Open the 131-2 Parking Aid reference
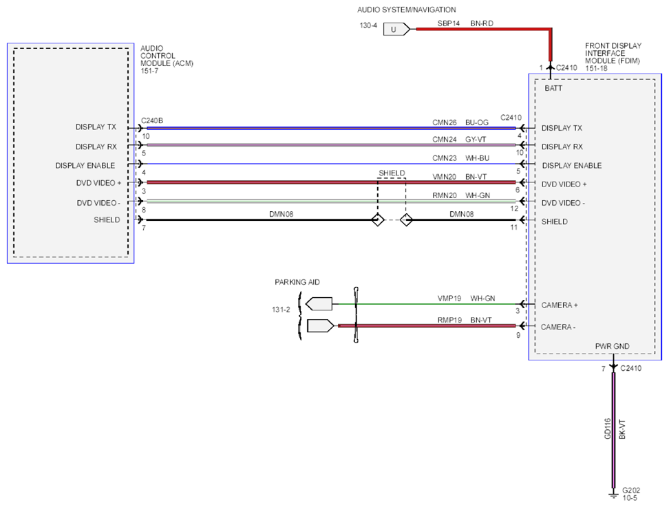Image resolution: width=669 pixels, height=507 pixels. coord(281,310)
